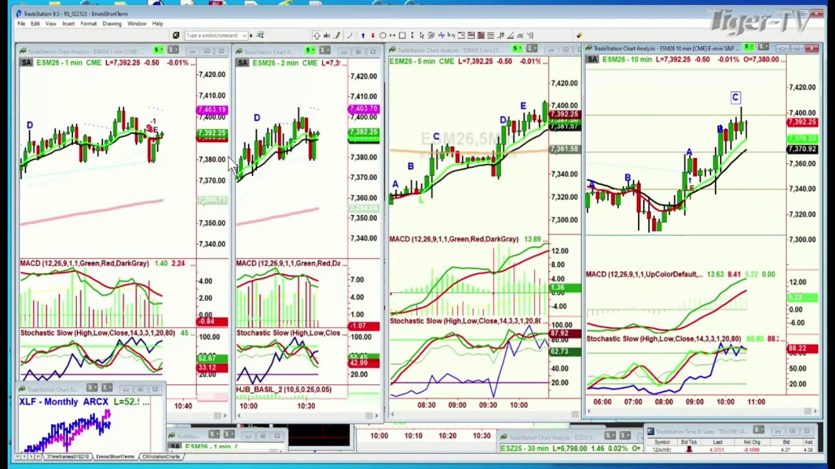Click Stochastic Slow label on 10 min chart

pyautogui.click(x=663, y=339)
